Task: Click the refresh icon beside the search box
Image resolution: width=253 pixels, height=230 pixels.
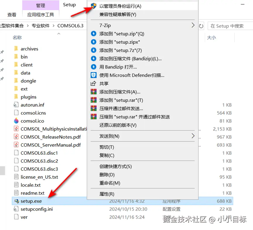Action: [x=201, y=26]
